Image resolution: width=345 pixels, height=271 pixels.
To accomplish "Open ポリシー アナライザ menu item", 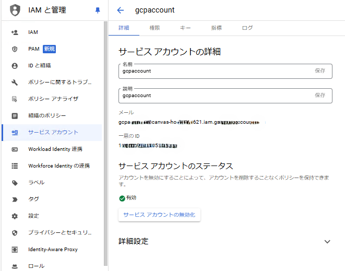I will pos(52,99).
